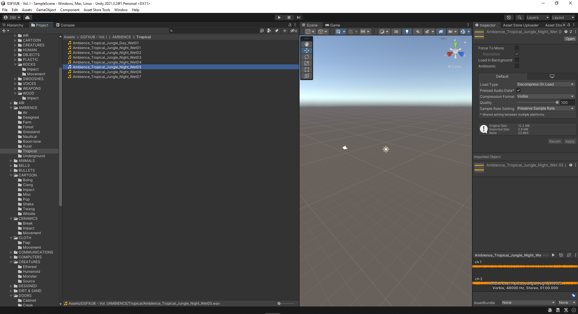
Task: Collapse the CARTOON folder containing Boing
Action: [x=11, y=175]
